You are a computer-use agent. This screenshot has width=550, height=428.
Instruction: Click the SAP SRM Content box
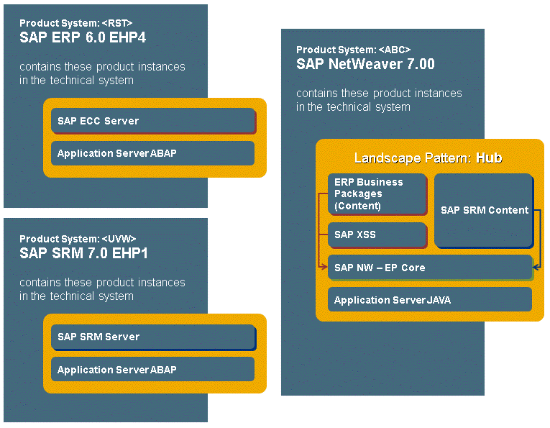483,210
